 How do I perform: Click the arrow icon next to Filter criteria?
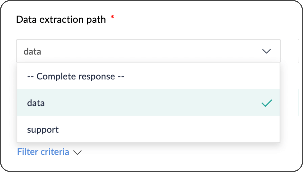(77, 152)
